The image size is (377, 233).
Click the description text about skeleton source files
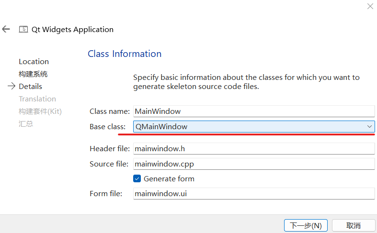coord(246,82)
